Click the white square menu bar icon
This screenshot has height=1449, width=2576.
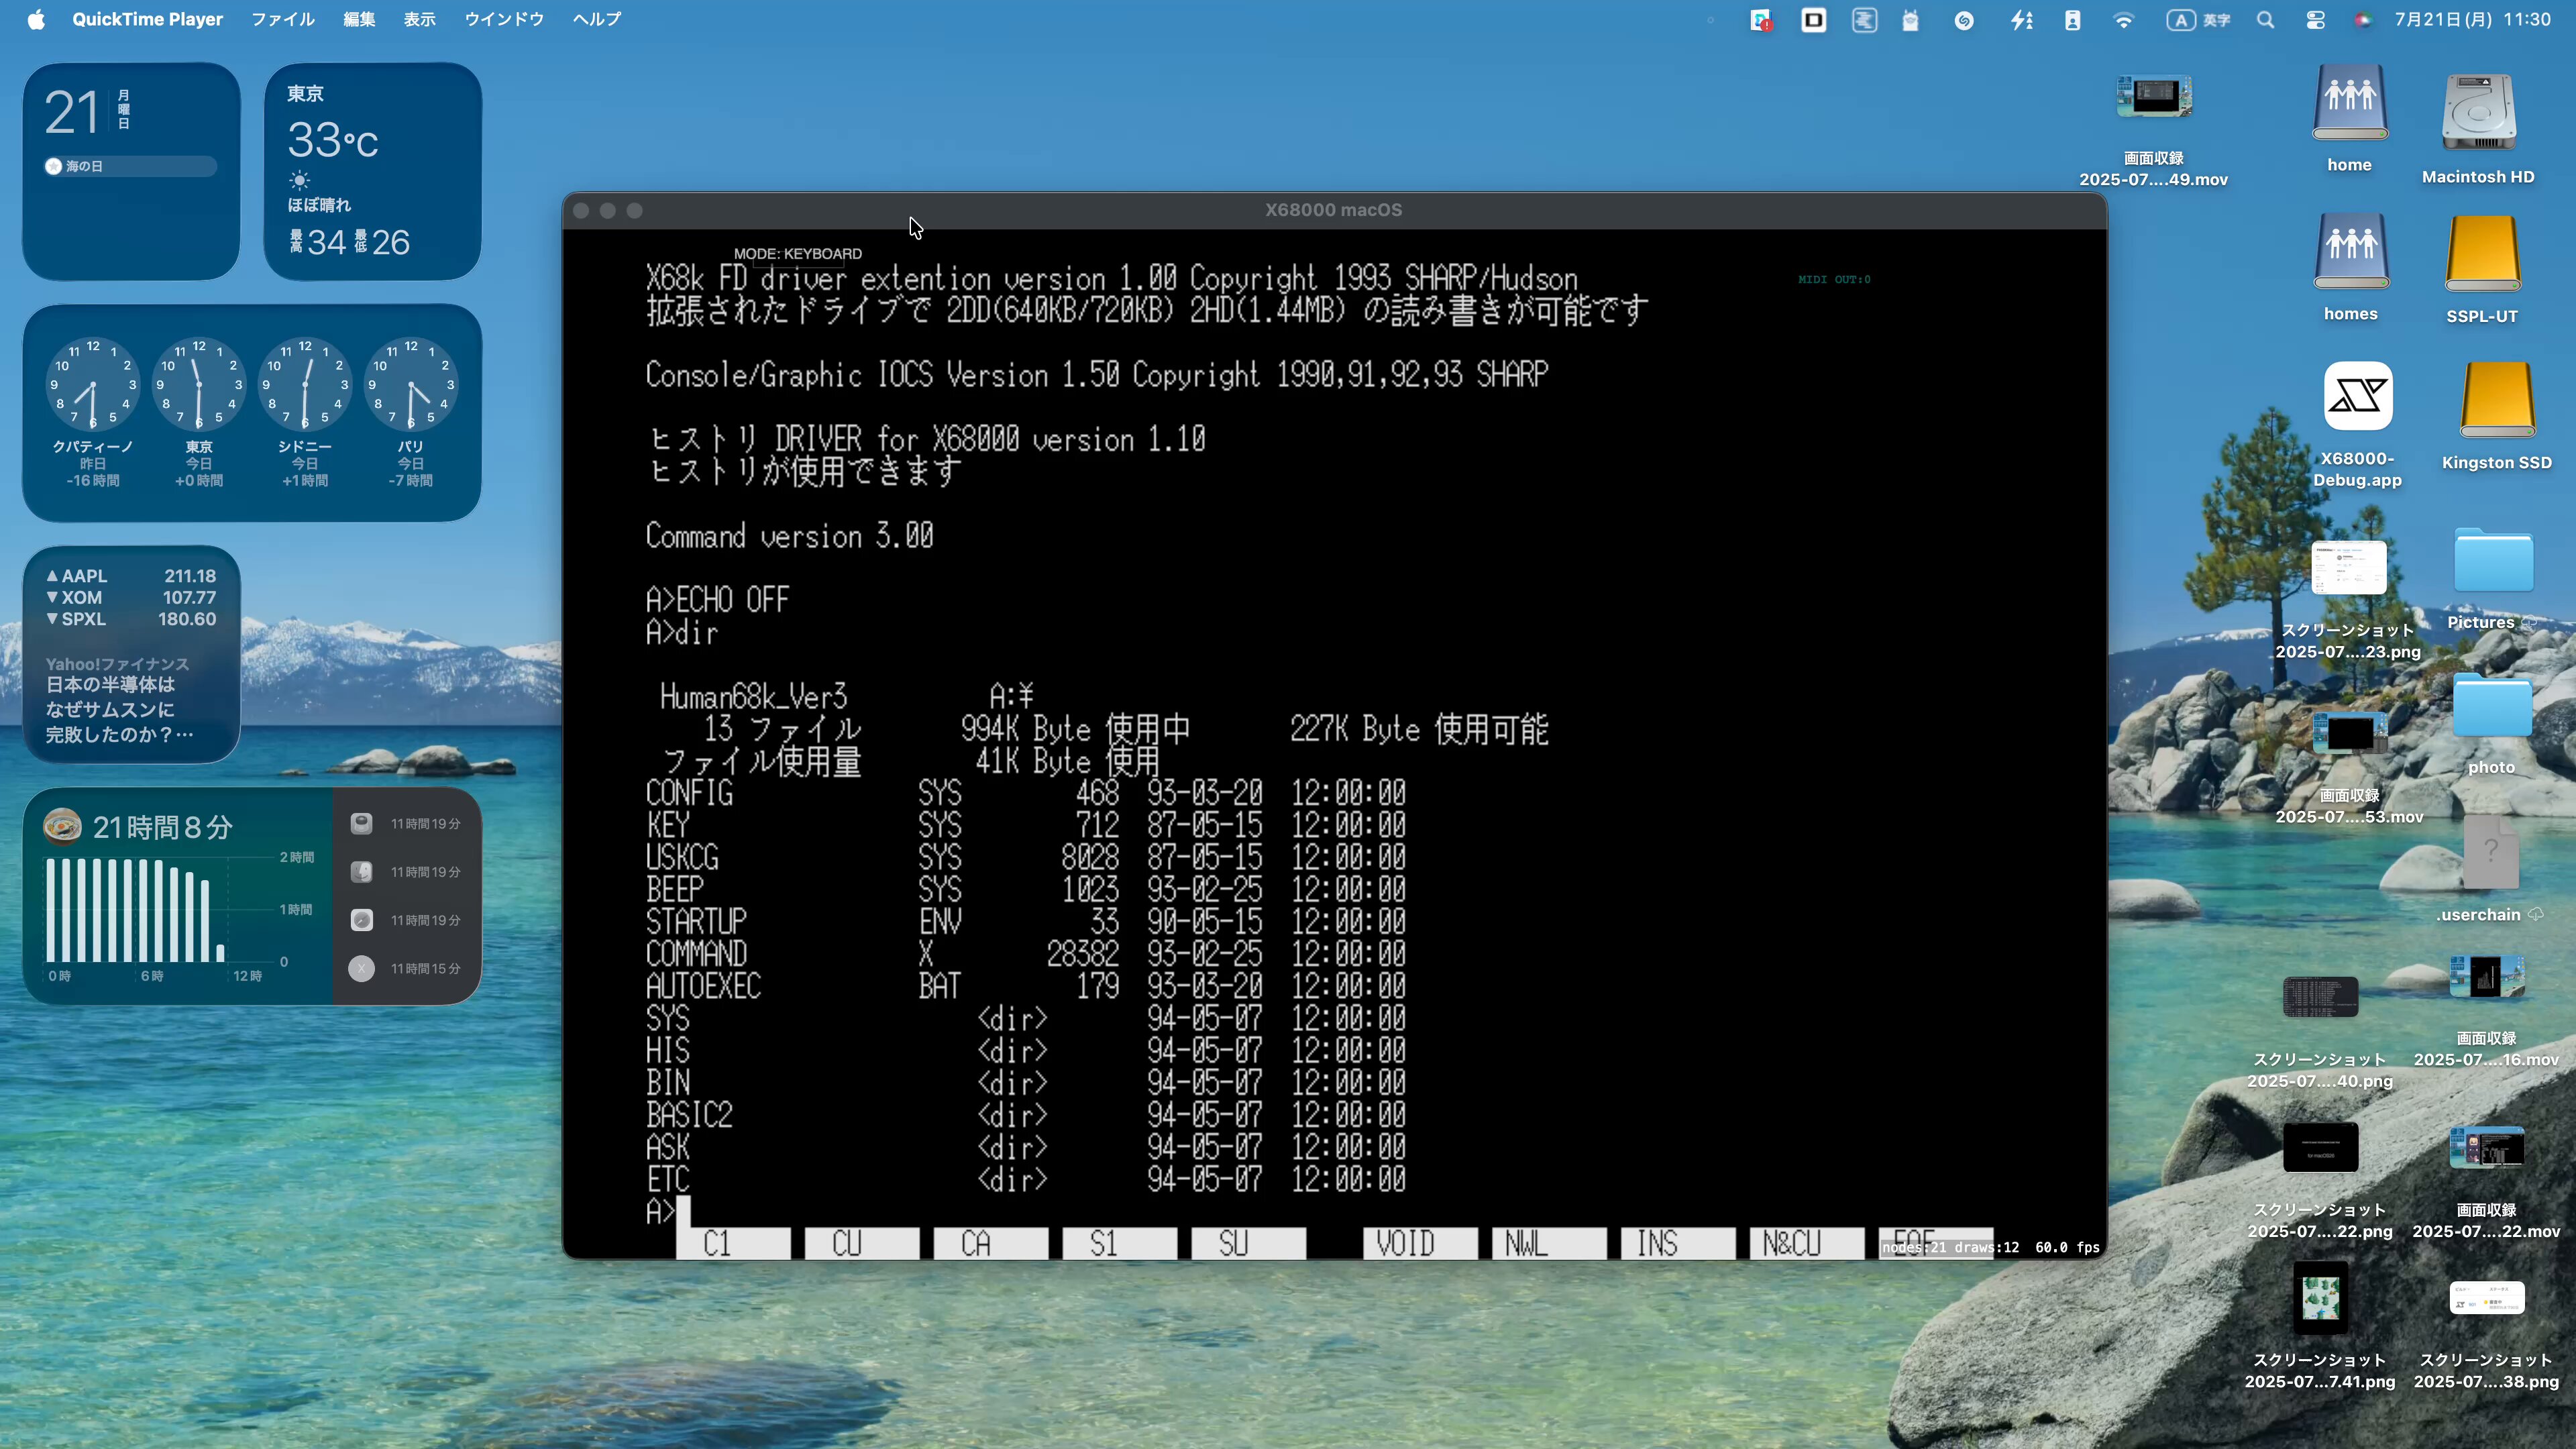pos(1813,20)
